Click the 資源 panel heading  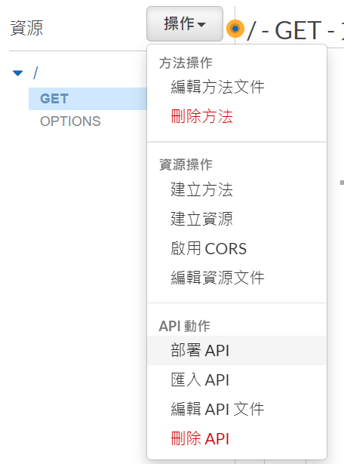tap(26, 28)
